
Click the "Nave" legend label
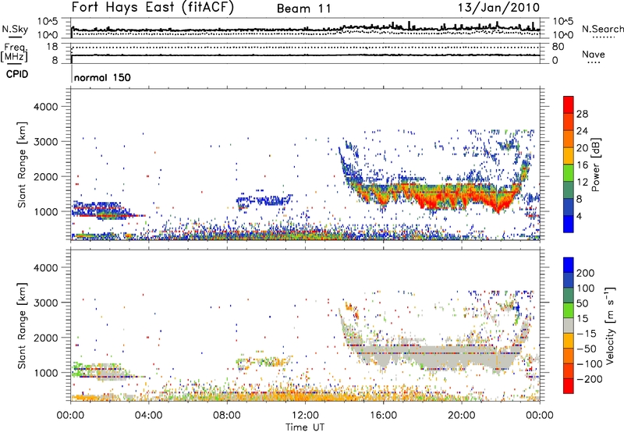click(x=594, y=54)
